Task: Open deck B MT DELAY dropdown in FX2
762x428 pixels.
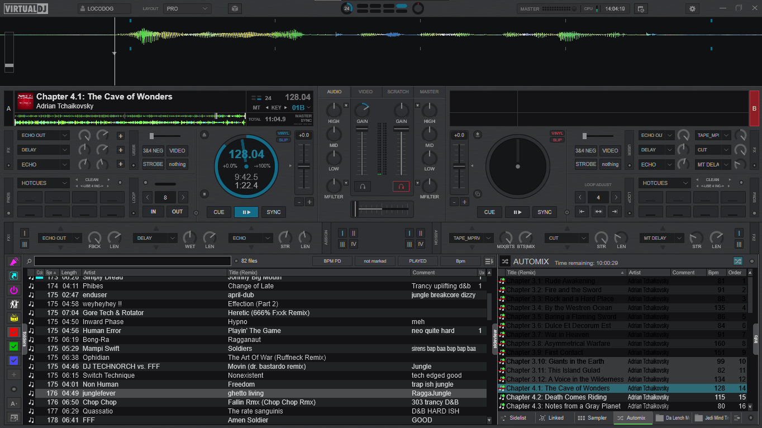Action: coord(661,238)
